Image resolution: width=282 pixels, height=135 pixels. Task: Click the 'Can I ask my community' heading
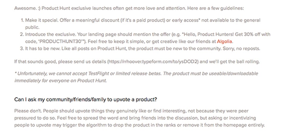86,100
